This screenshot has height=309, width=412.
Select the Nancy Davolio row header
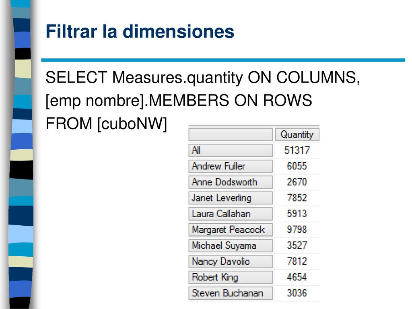pyautogui.click(x=231, y=262)
